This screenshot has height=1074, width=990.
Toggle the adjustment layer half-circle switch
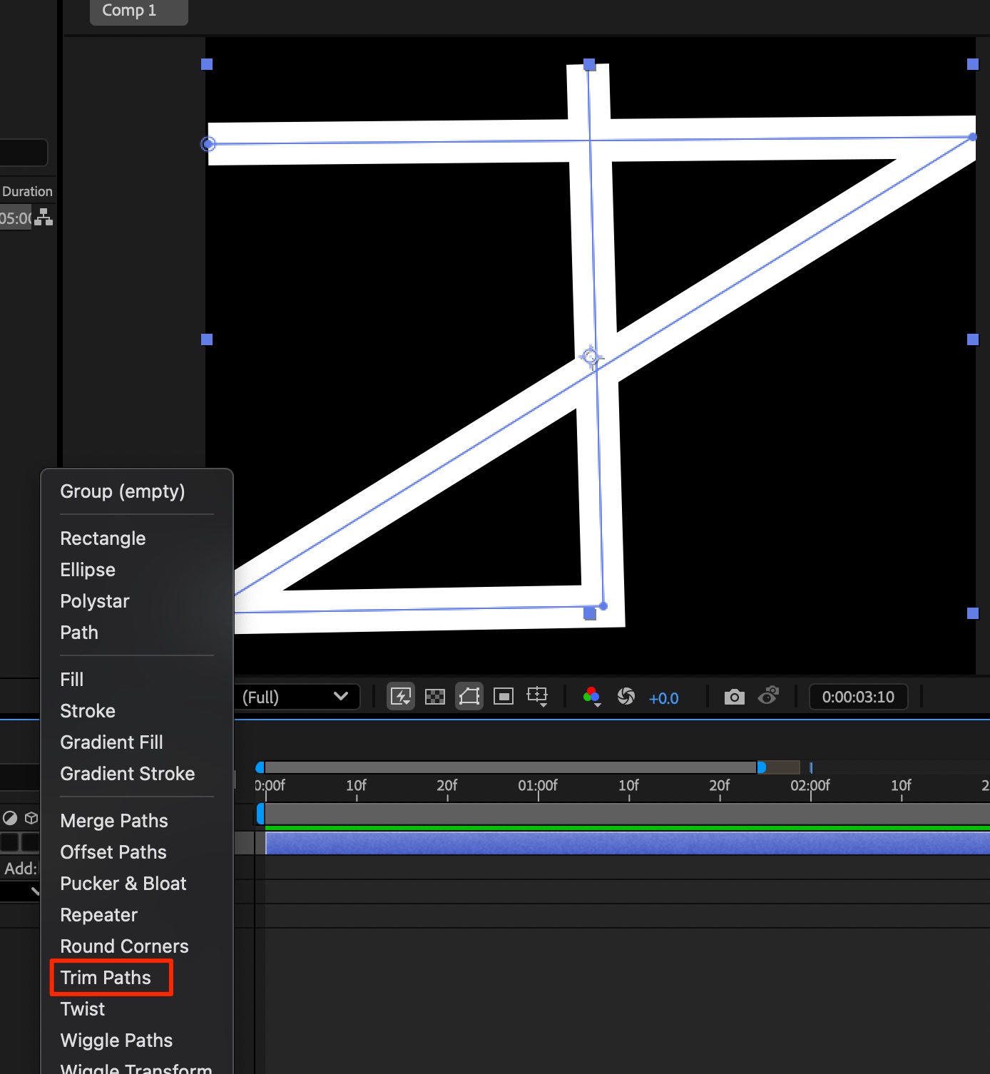pos(10,818)
